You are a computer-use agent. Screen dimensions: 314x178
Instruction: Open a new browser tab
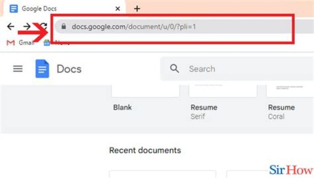(x=137, y=8)
